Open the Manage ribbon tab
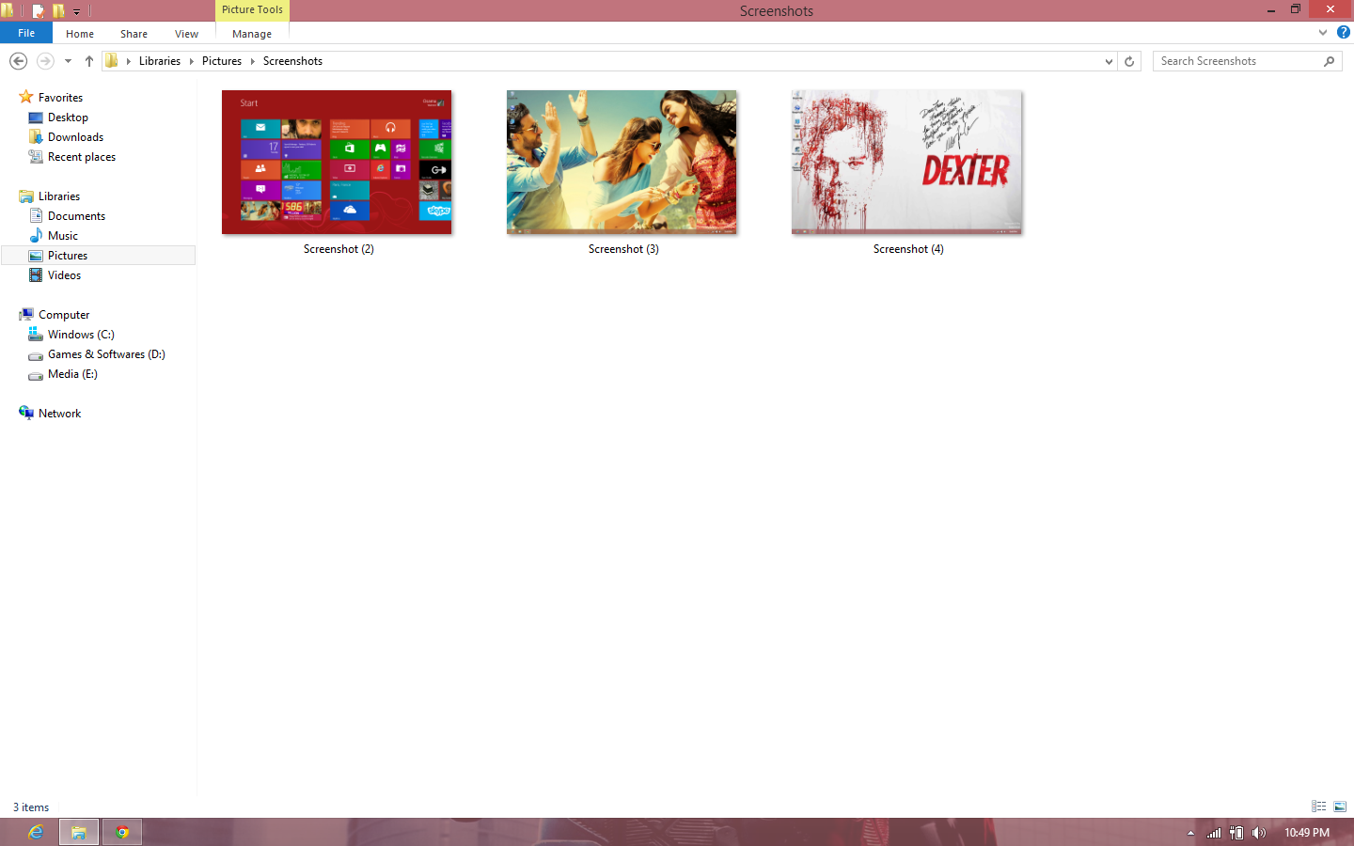The height and width of the screenshot is (846, 1354). pyautogui.click(x=252, y=34)
